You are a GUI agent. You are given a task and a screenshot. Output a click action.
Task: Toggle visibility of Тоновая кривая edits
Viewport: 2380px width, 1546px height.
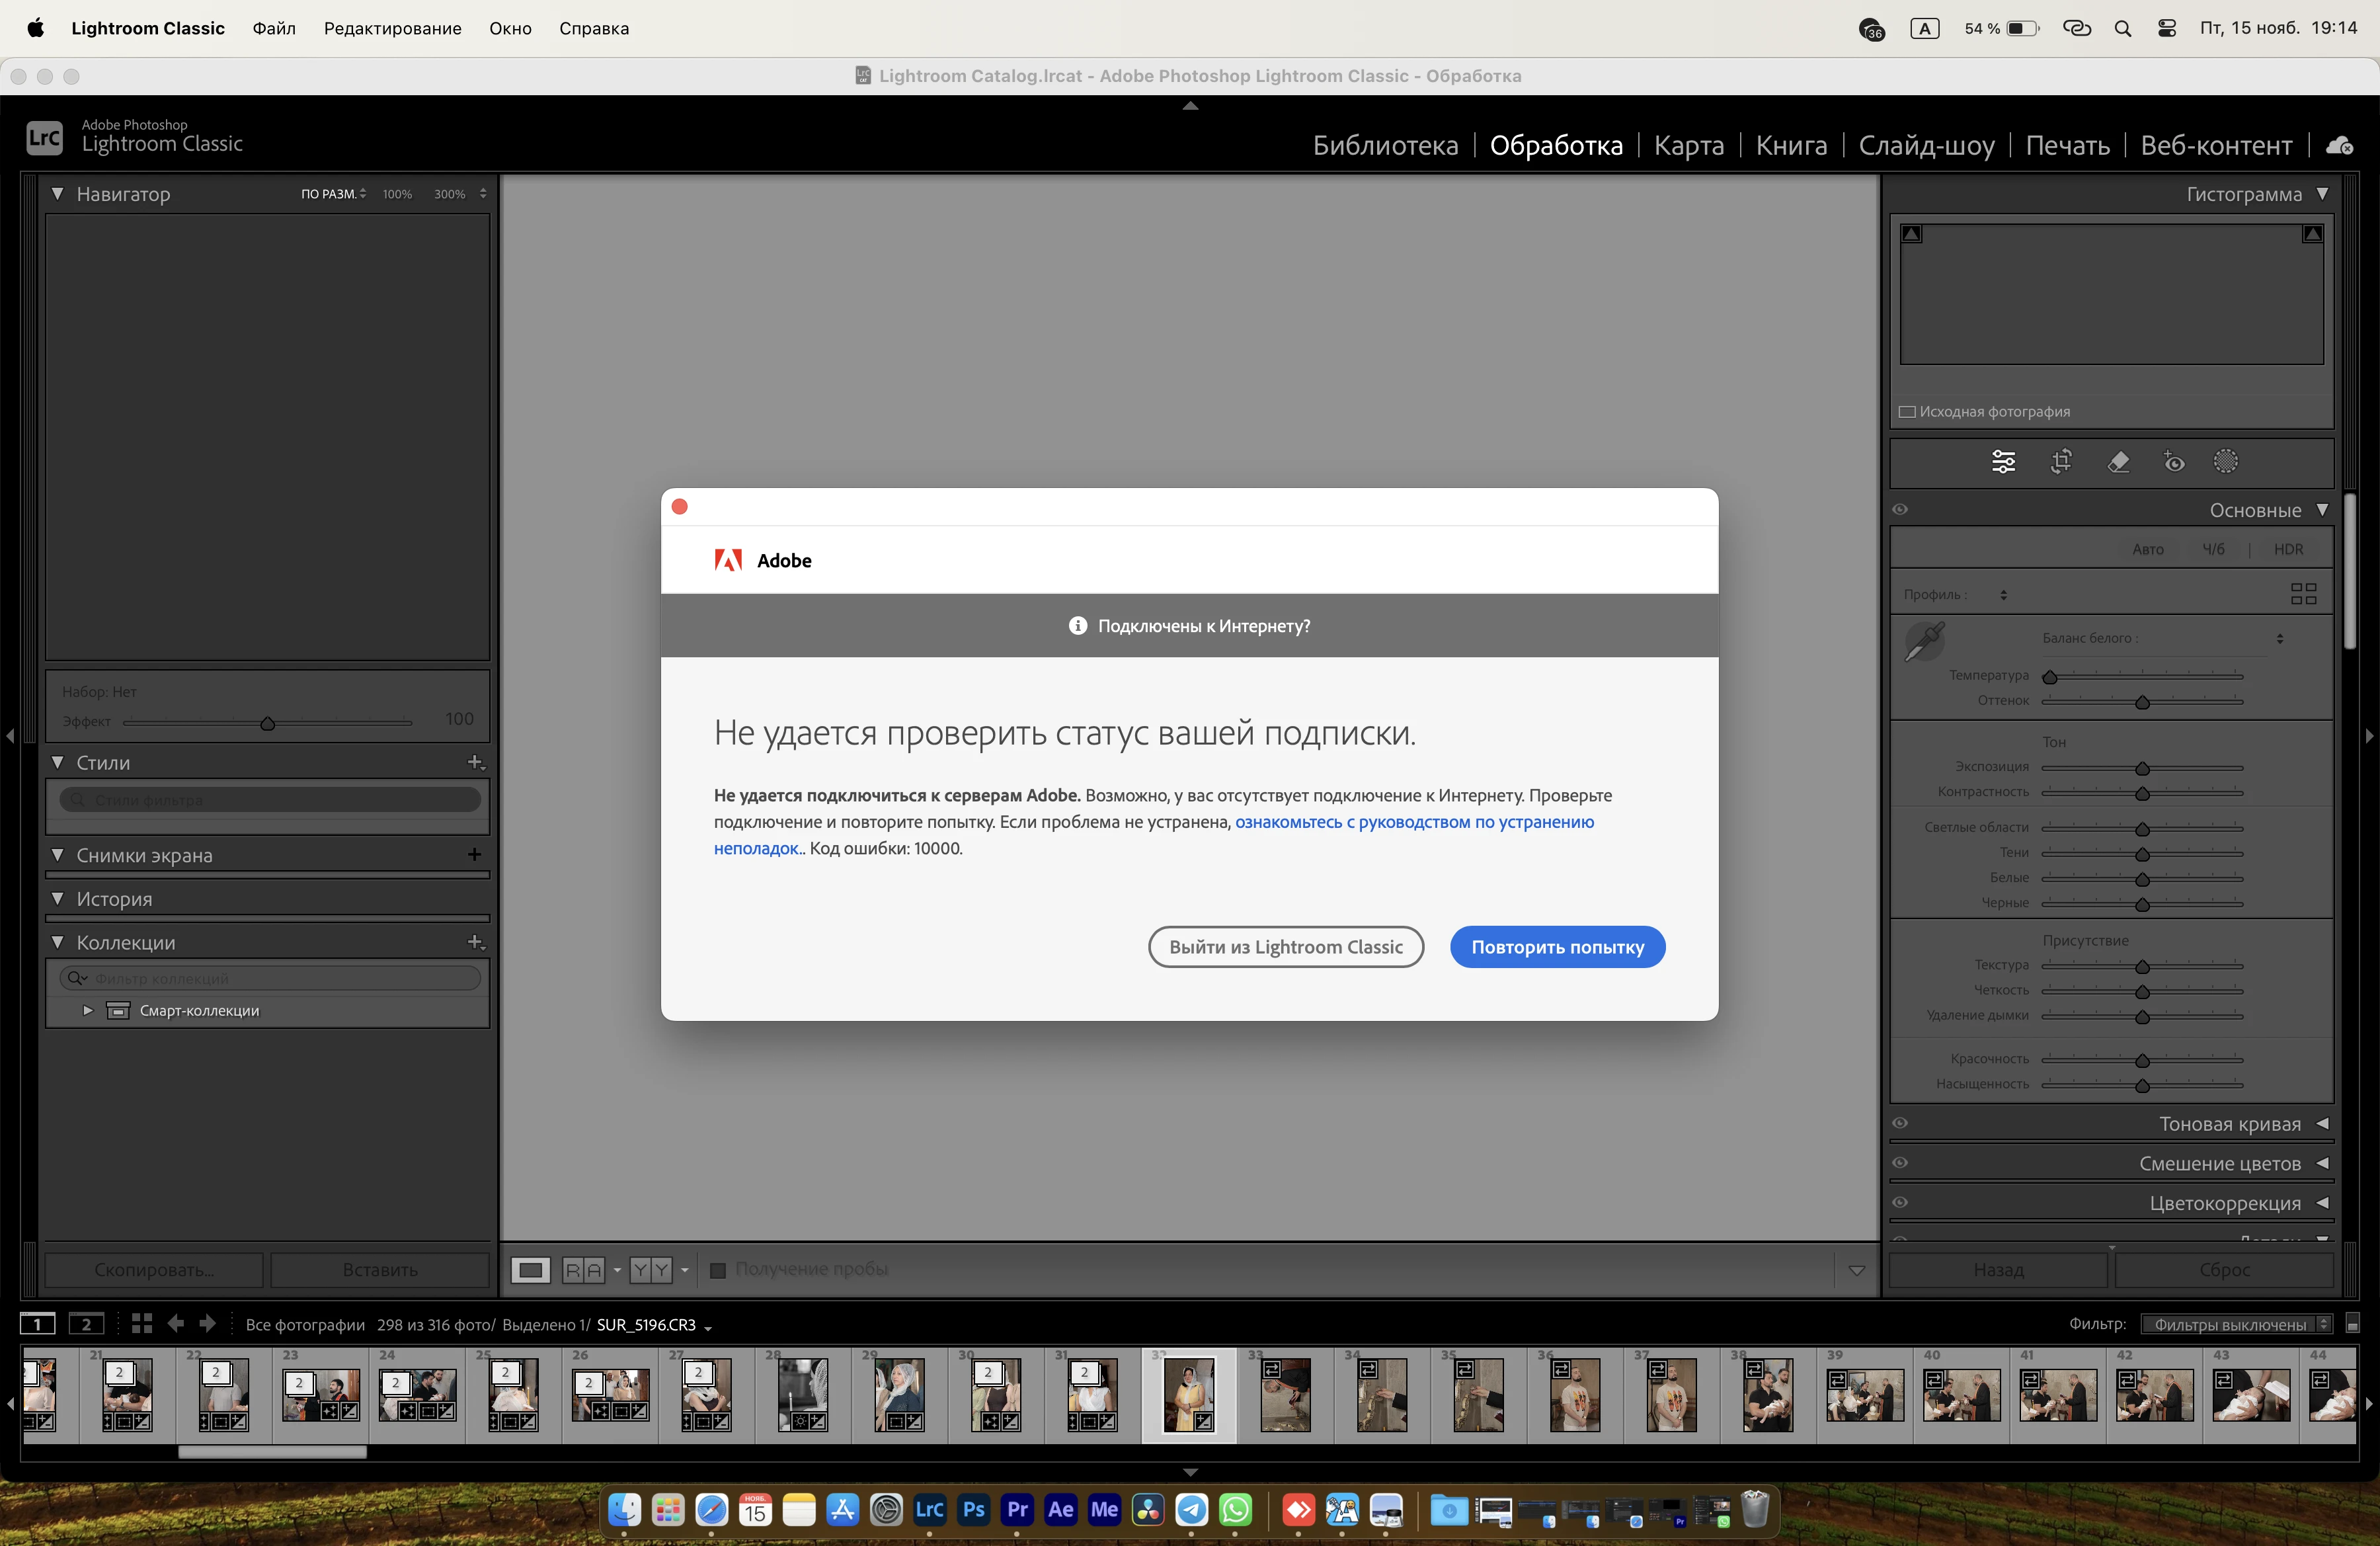tap(1900, 1124)
